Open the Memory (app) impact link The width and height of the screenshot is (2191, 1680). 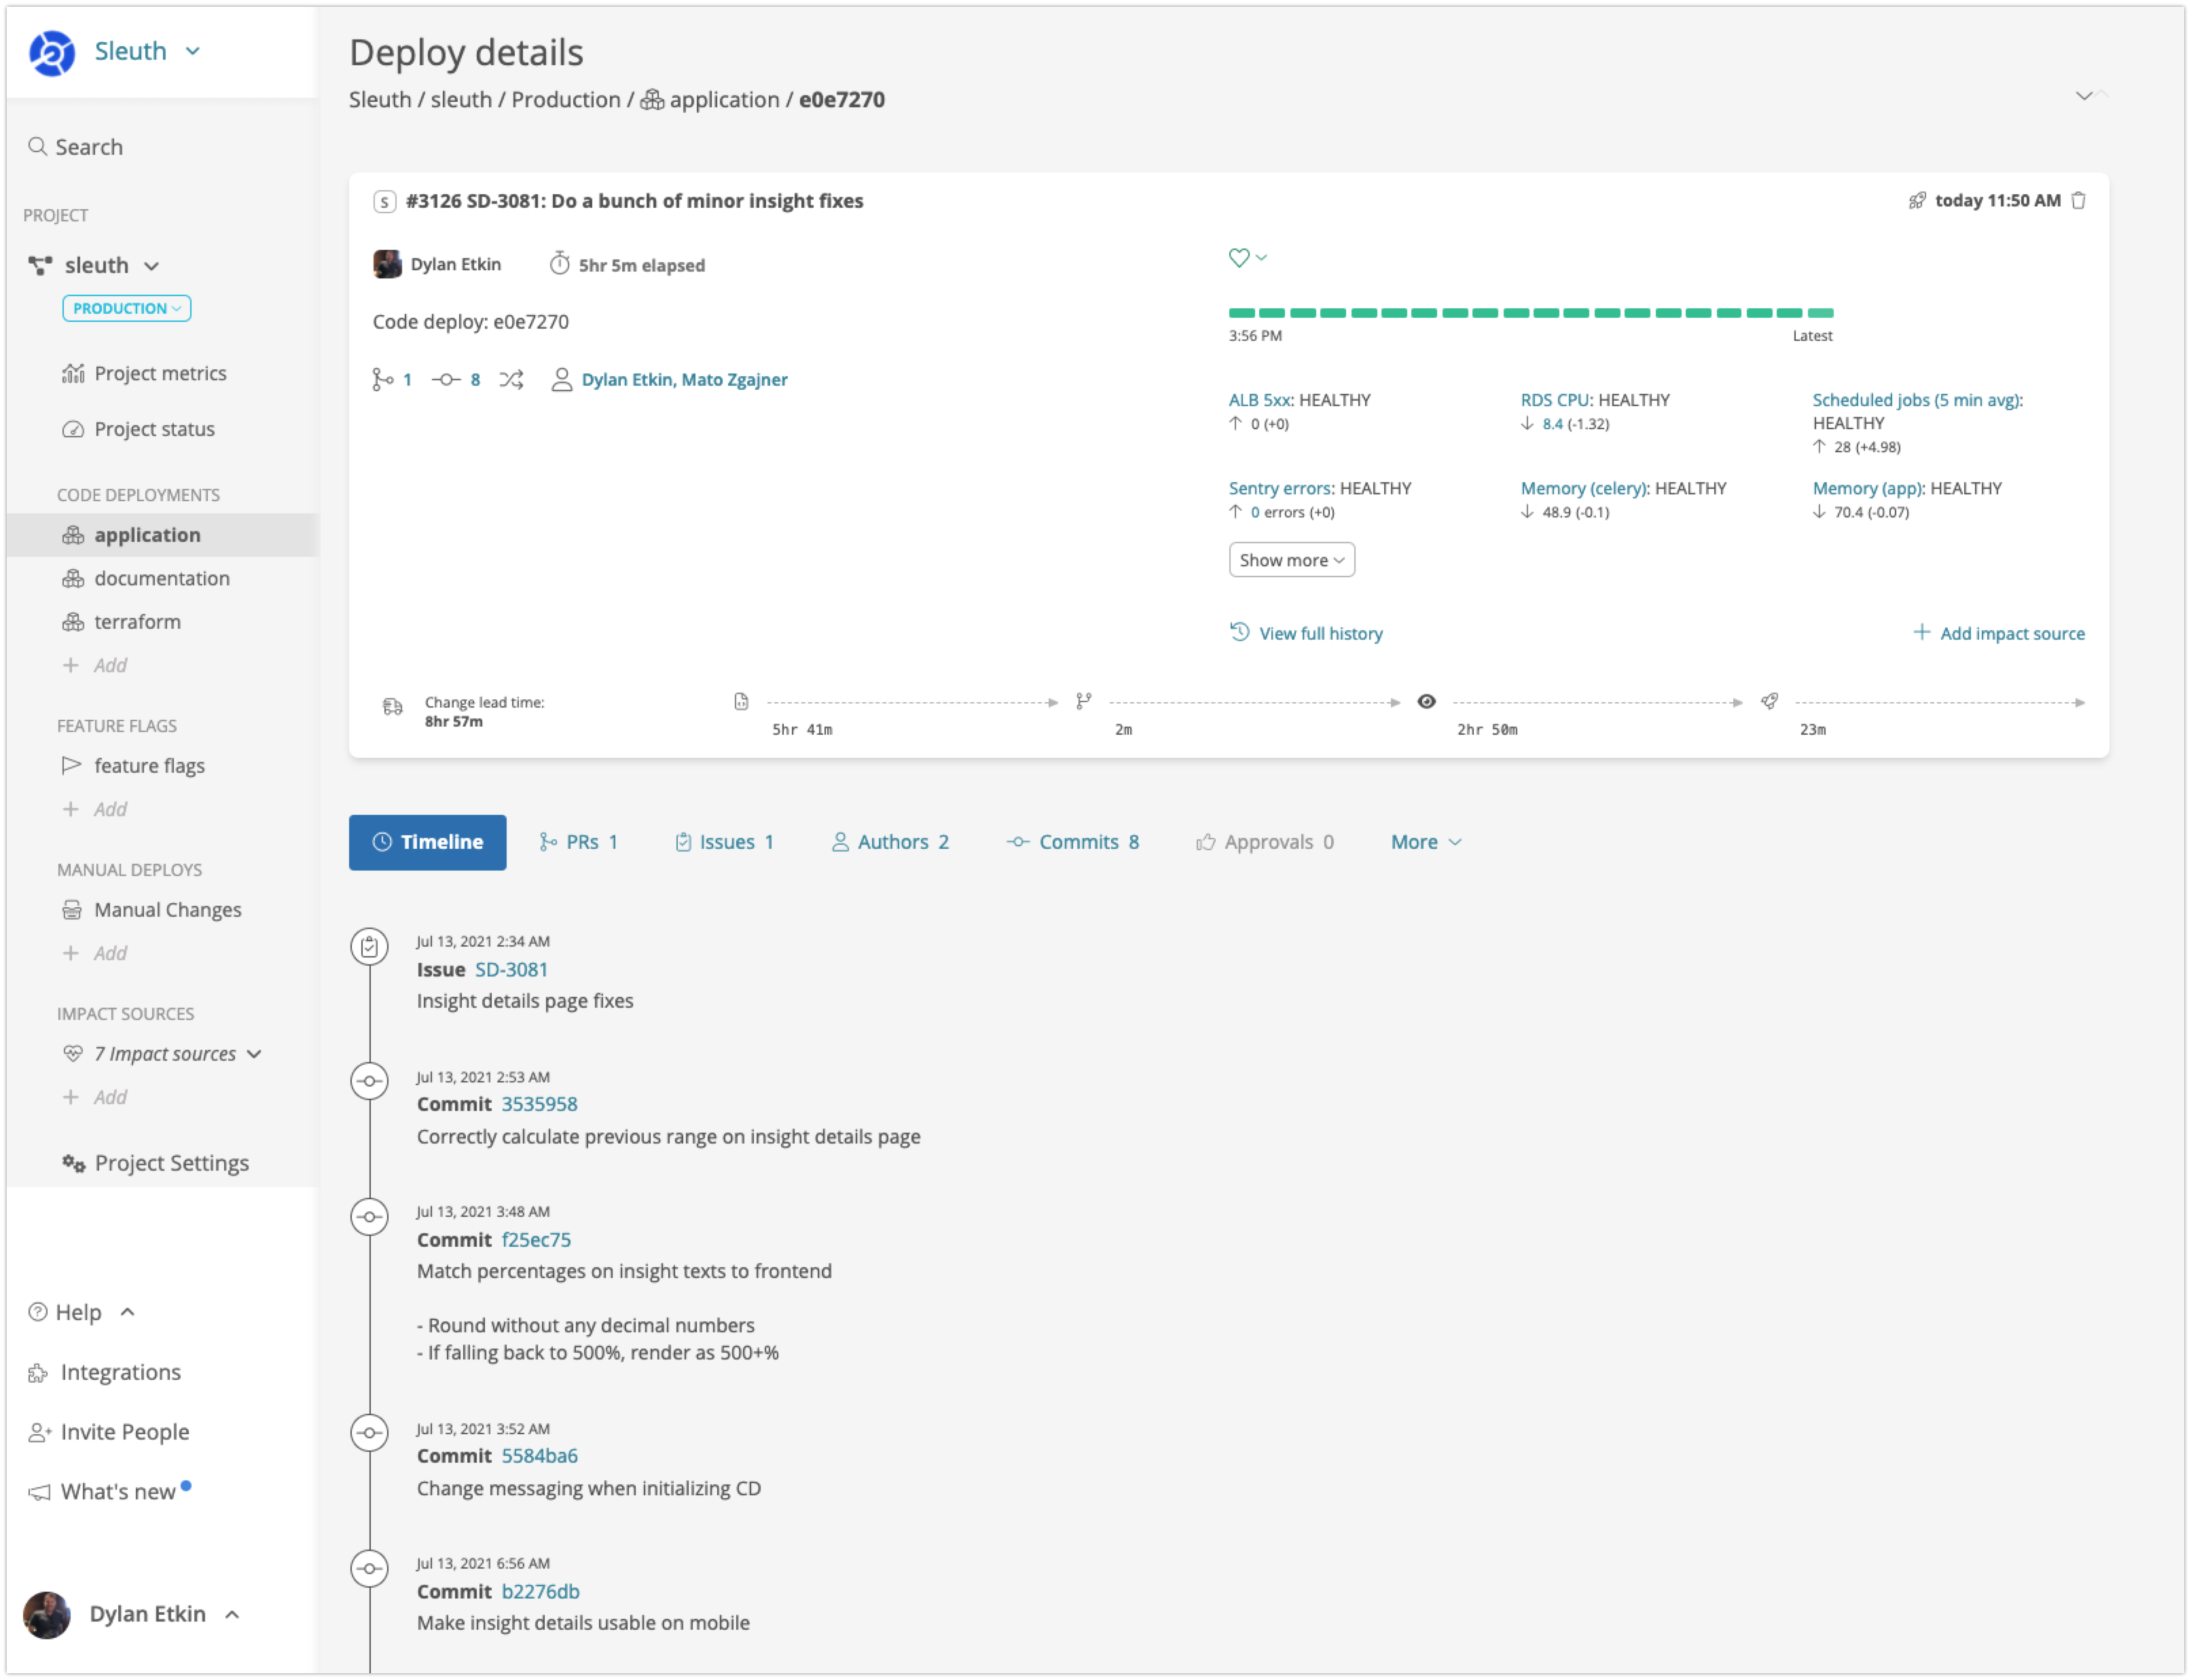(1867, 488)
